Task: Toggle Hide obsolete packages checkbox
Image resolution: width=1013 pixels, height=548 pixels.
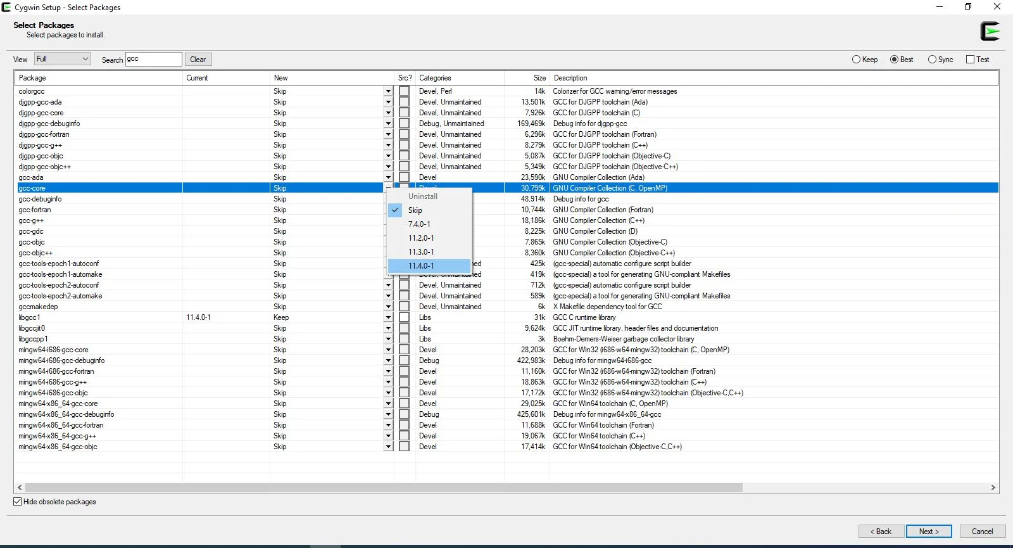Action: 54,502
